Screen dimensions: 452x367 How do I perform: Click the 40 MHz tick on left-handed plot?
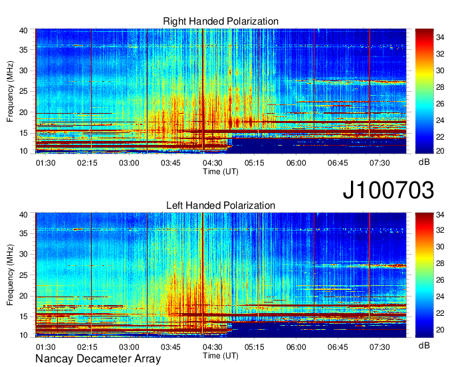click(24, 215)
